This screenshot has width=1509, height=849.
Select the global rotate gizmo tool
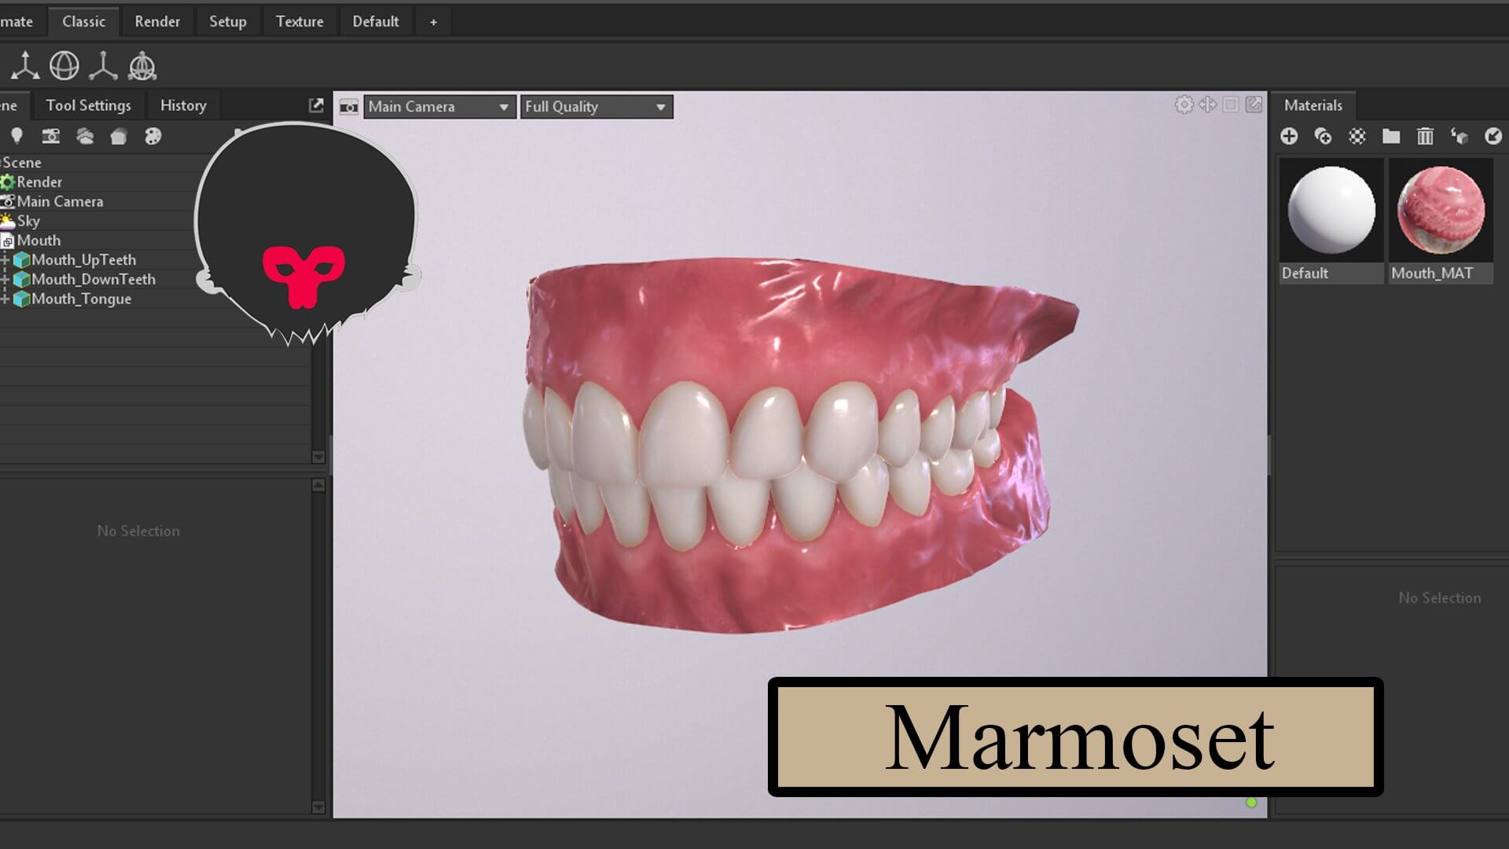pyautogui.click(x=64, y=66)
